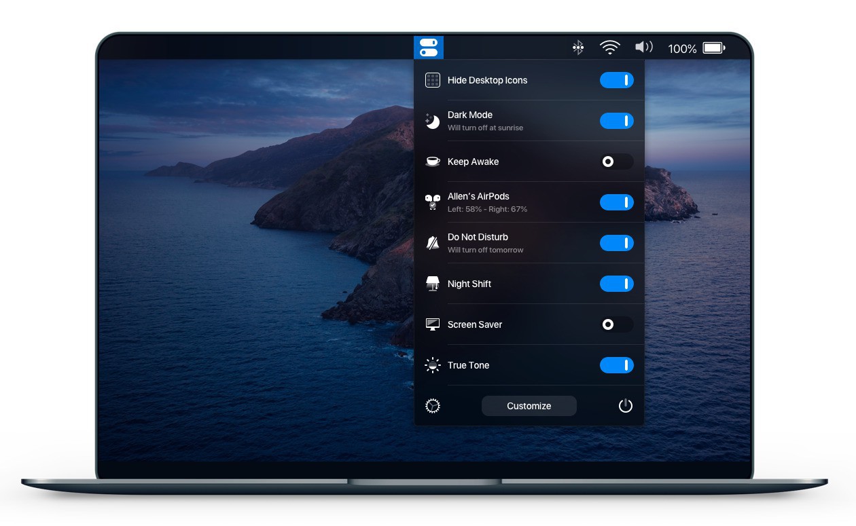Click "Will turn off at sunrise" text
The height and width of the screenshot is (526, 856).
485,128
